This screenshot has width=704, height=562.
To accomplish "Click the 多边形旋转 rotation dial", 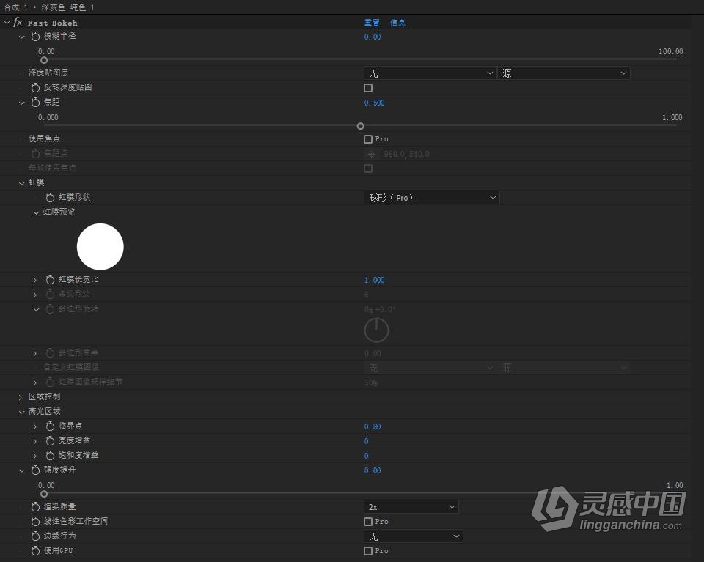I will [376, 330].
